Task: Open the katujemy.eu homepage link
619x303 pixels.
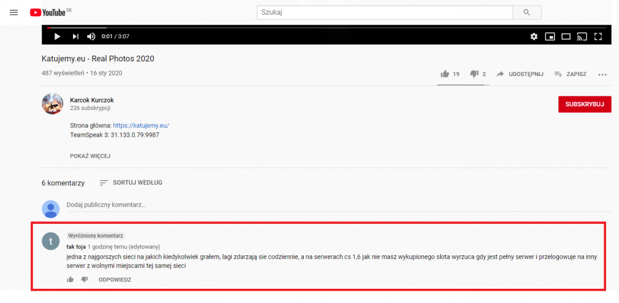Action: click(x=141, y=126)
